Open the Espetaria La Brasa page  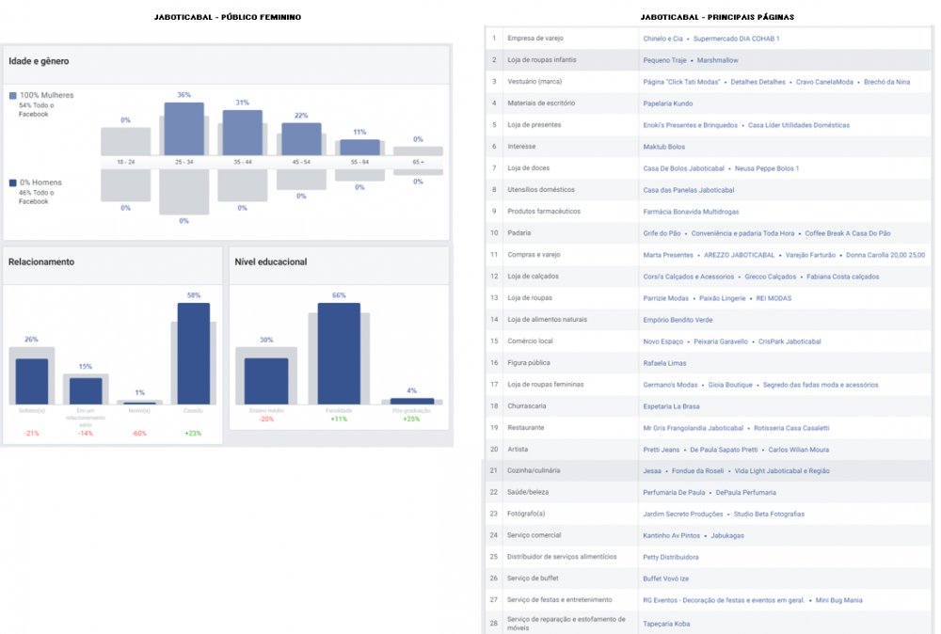[671, 406]
